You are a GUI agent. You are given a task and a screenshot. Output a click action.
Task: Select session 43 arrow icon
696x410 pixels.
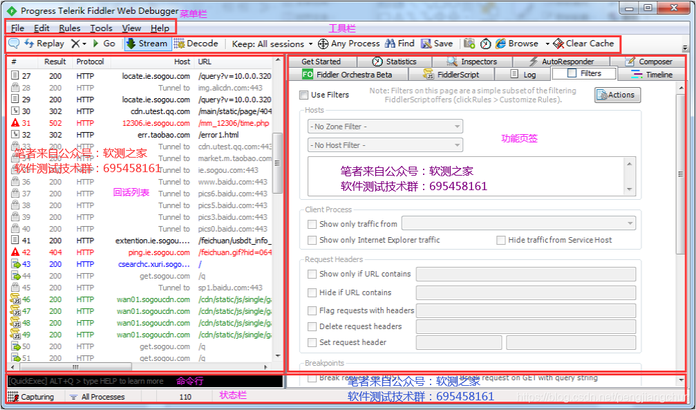tap(15, 264)
